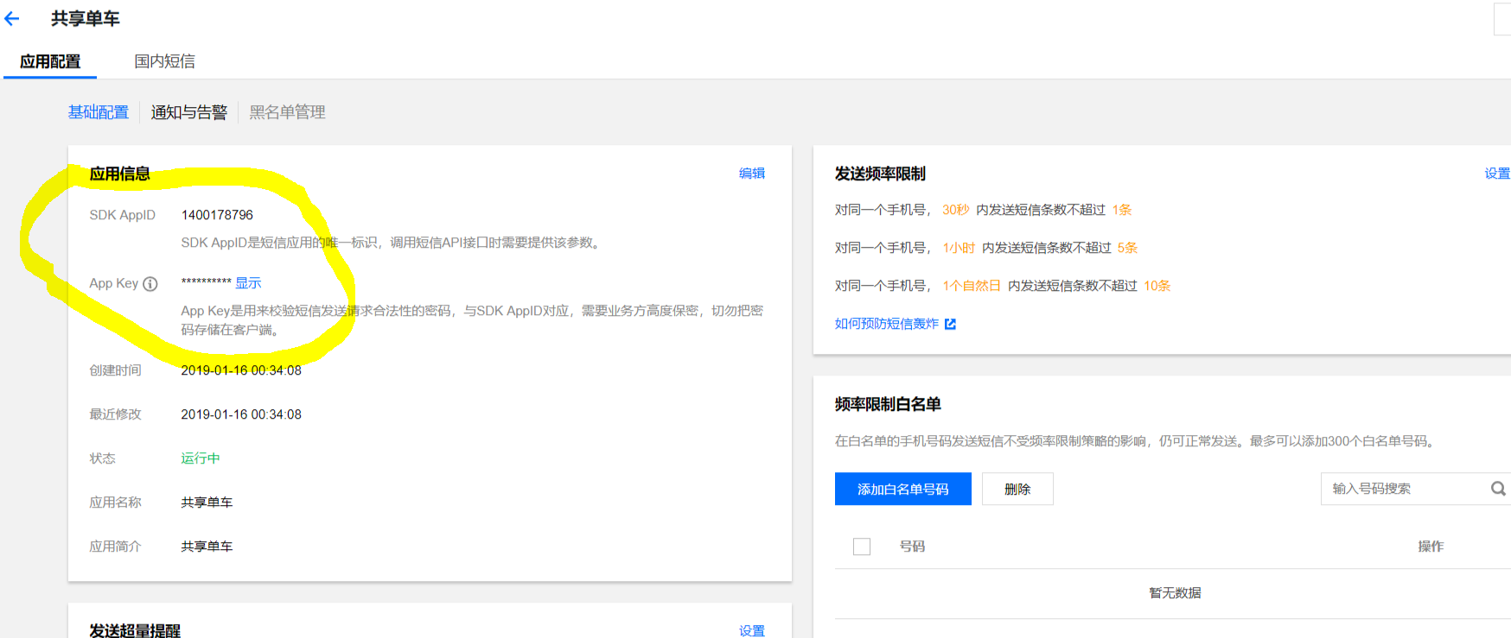Open the 如何预防短信轰炸 link
The height and width of the screenshot is (638, 1511).
886,324
